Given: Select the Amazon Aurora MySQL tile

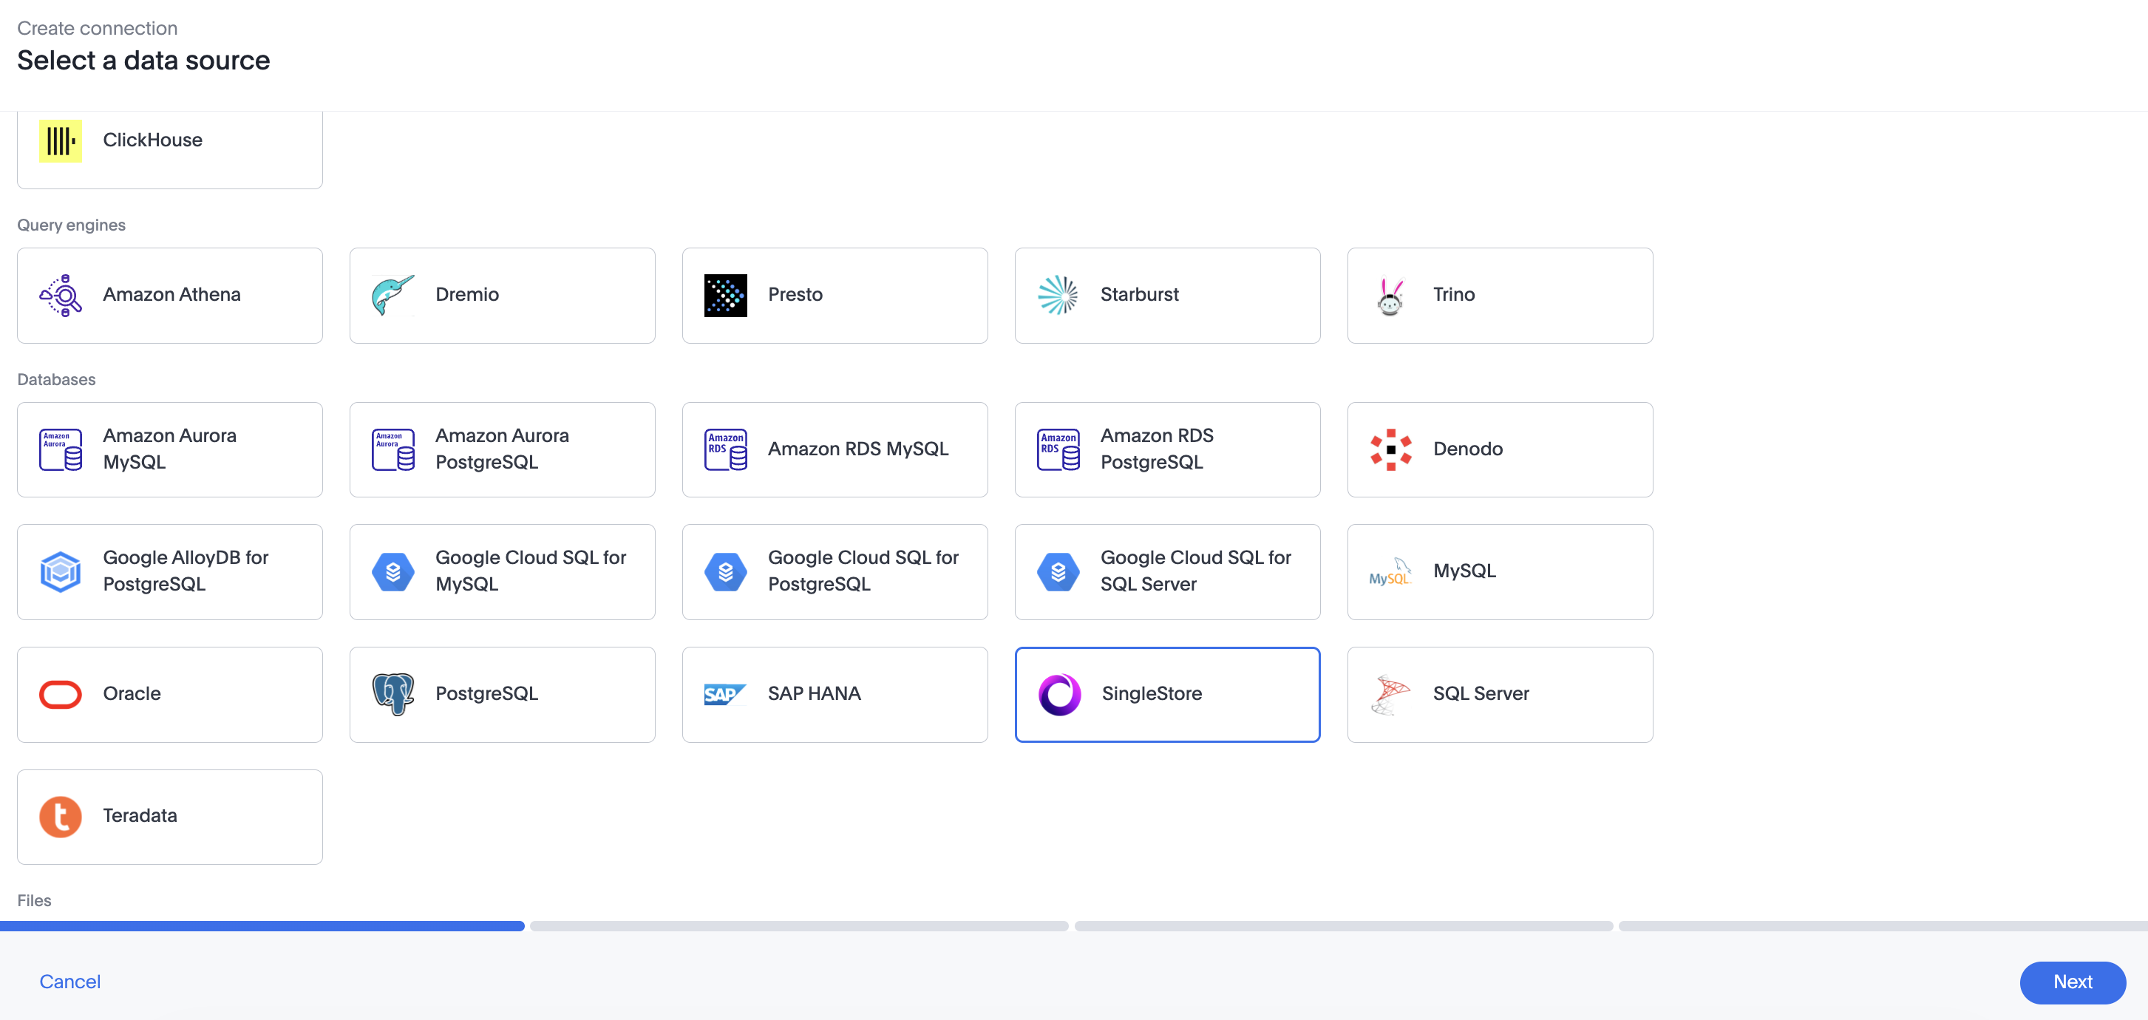Looking at the screenshot, I should tap(169, 449).
